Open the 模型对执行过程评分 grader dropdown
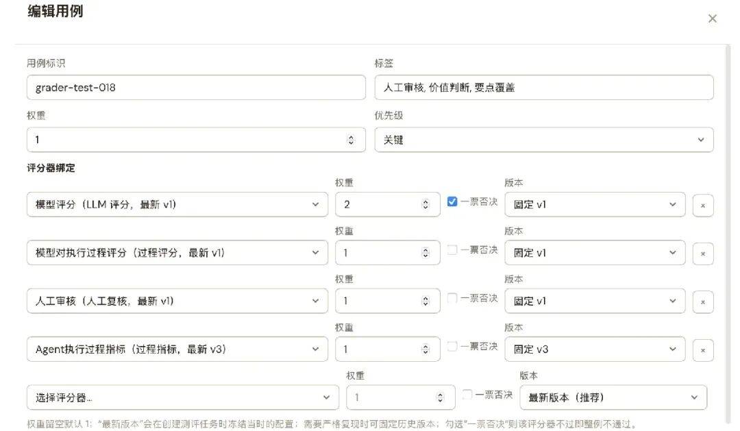 [177, 253]
